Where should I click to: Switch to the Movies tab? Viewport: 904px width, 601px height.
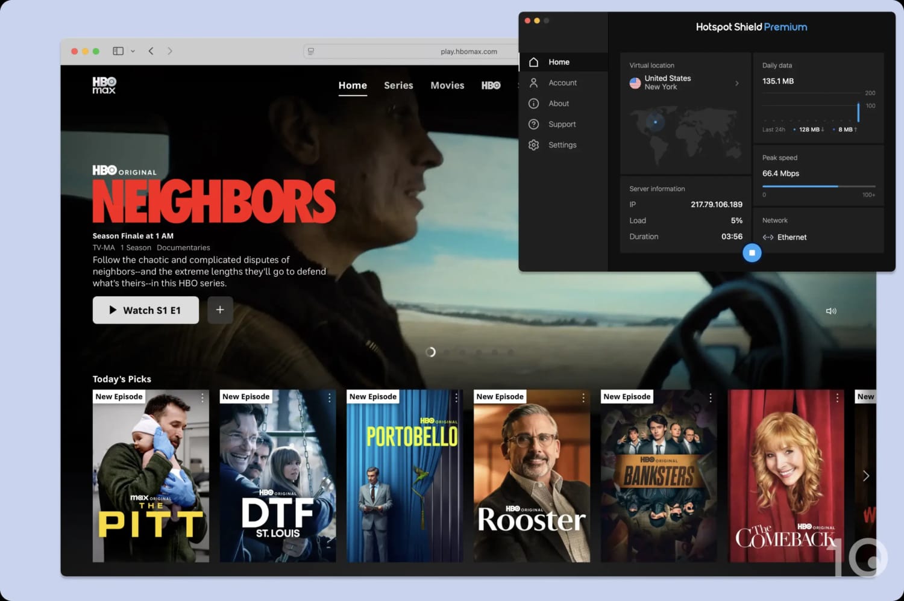[447, 85]
